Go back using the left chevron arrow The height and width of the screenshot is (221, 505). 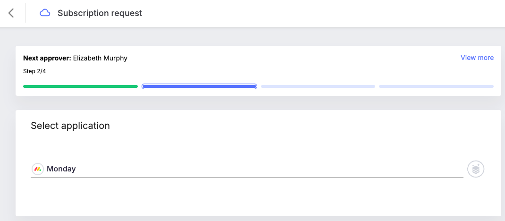pyautogui.click(x=11, y=13)
